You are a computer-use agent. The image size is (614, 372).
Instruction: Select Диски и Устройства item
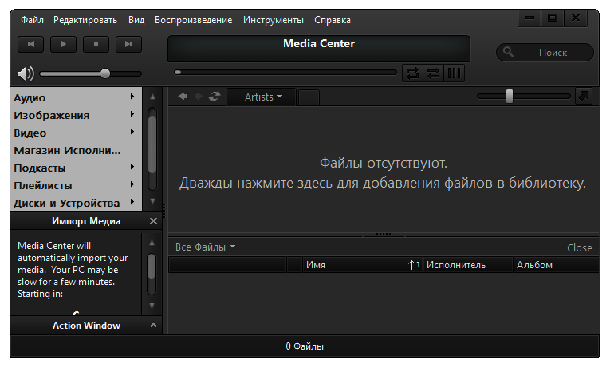[66, 203]
